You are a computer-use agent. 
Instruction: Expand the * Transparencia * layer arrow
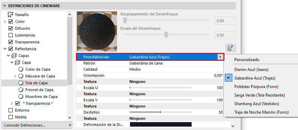tap(12, 103)
